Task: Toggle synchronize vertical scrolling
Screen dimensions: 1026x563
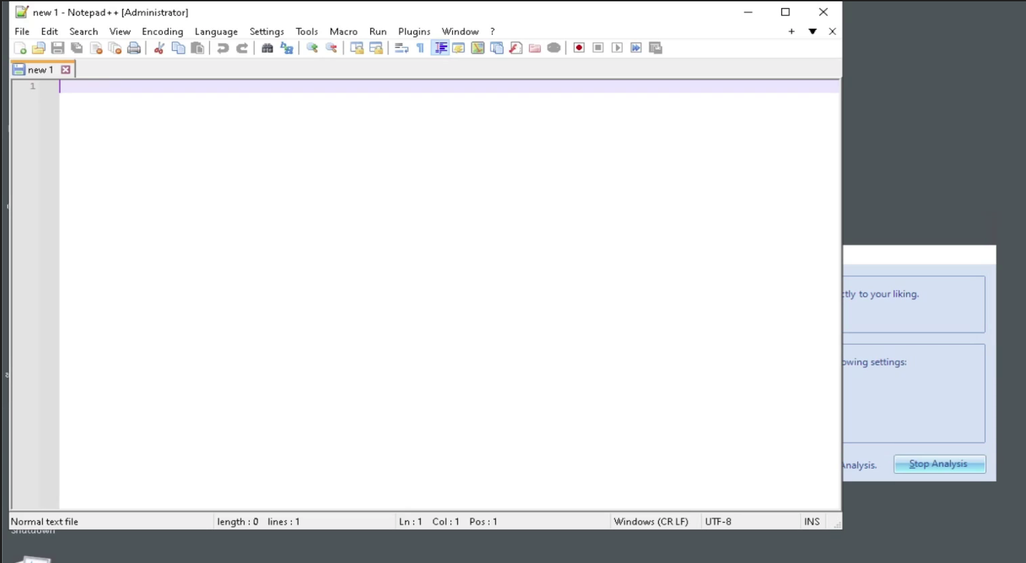Action: click(355, 48)
